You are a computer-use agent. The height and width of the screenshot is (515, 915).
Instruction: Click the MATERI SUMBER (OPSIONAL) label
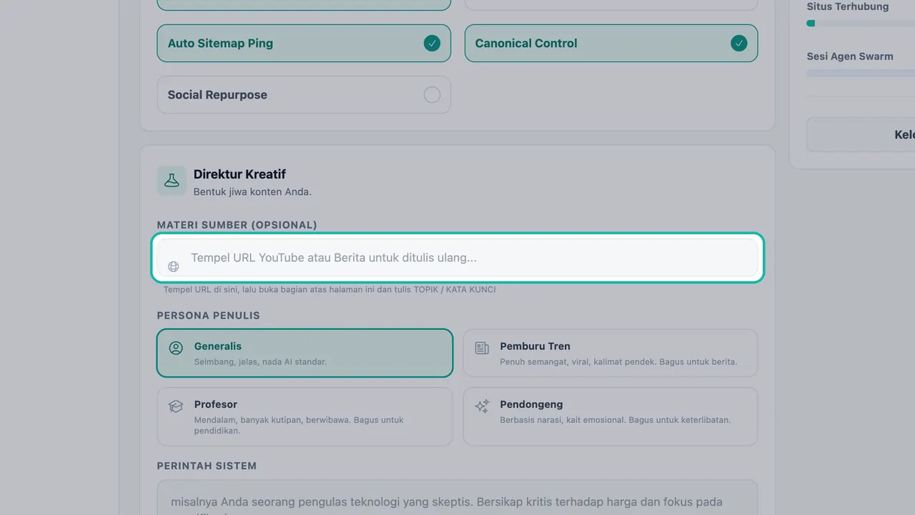pos(237,225)
